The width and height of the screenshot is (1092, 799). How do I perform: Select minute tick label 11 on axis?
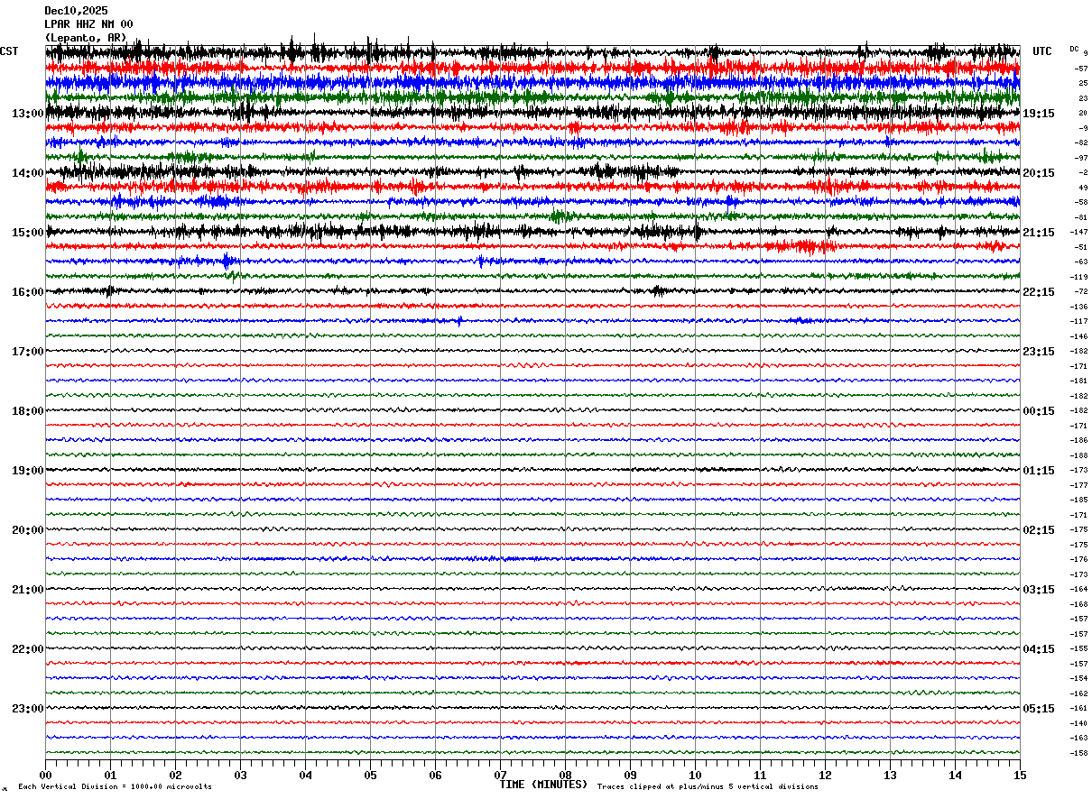point(760,775)
